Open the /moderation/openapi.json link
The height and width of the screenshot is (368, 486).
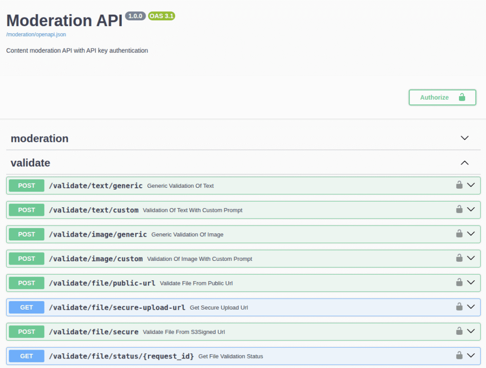click(x=36, y=35)
